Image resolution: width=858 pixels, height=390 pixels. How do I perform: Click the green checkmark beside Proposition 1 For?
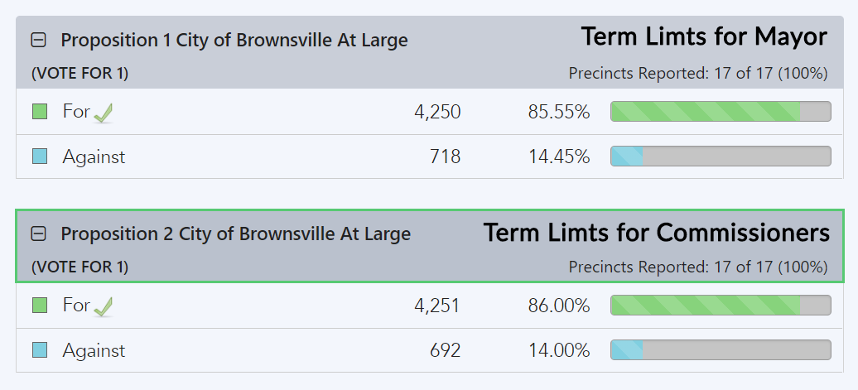[103, 113]
